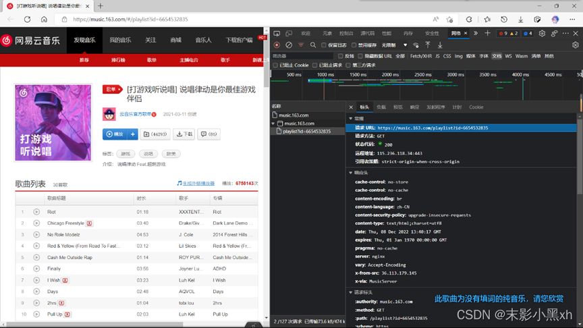Toggle 已阻止 Cookie checkbox

pos(275,65)
